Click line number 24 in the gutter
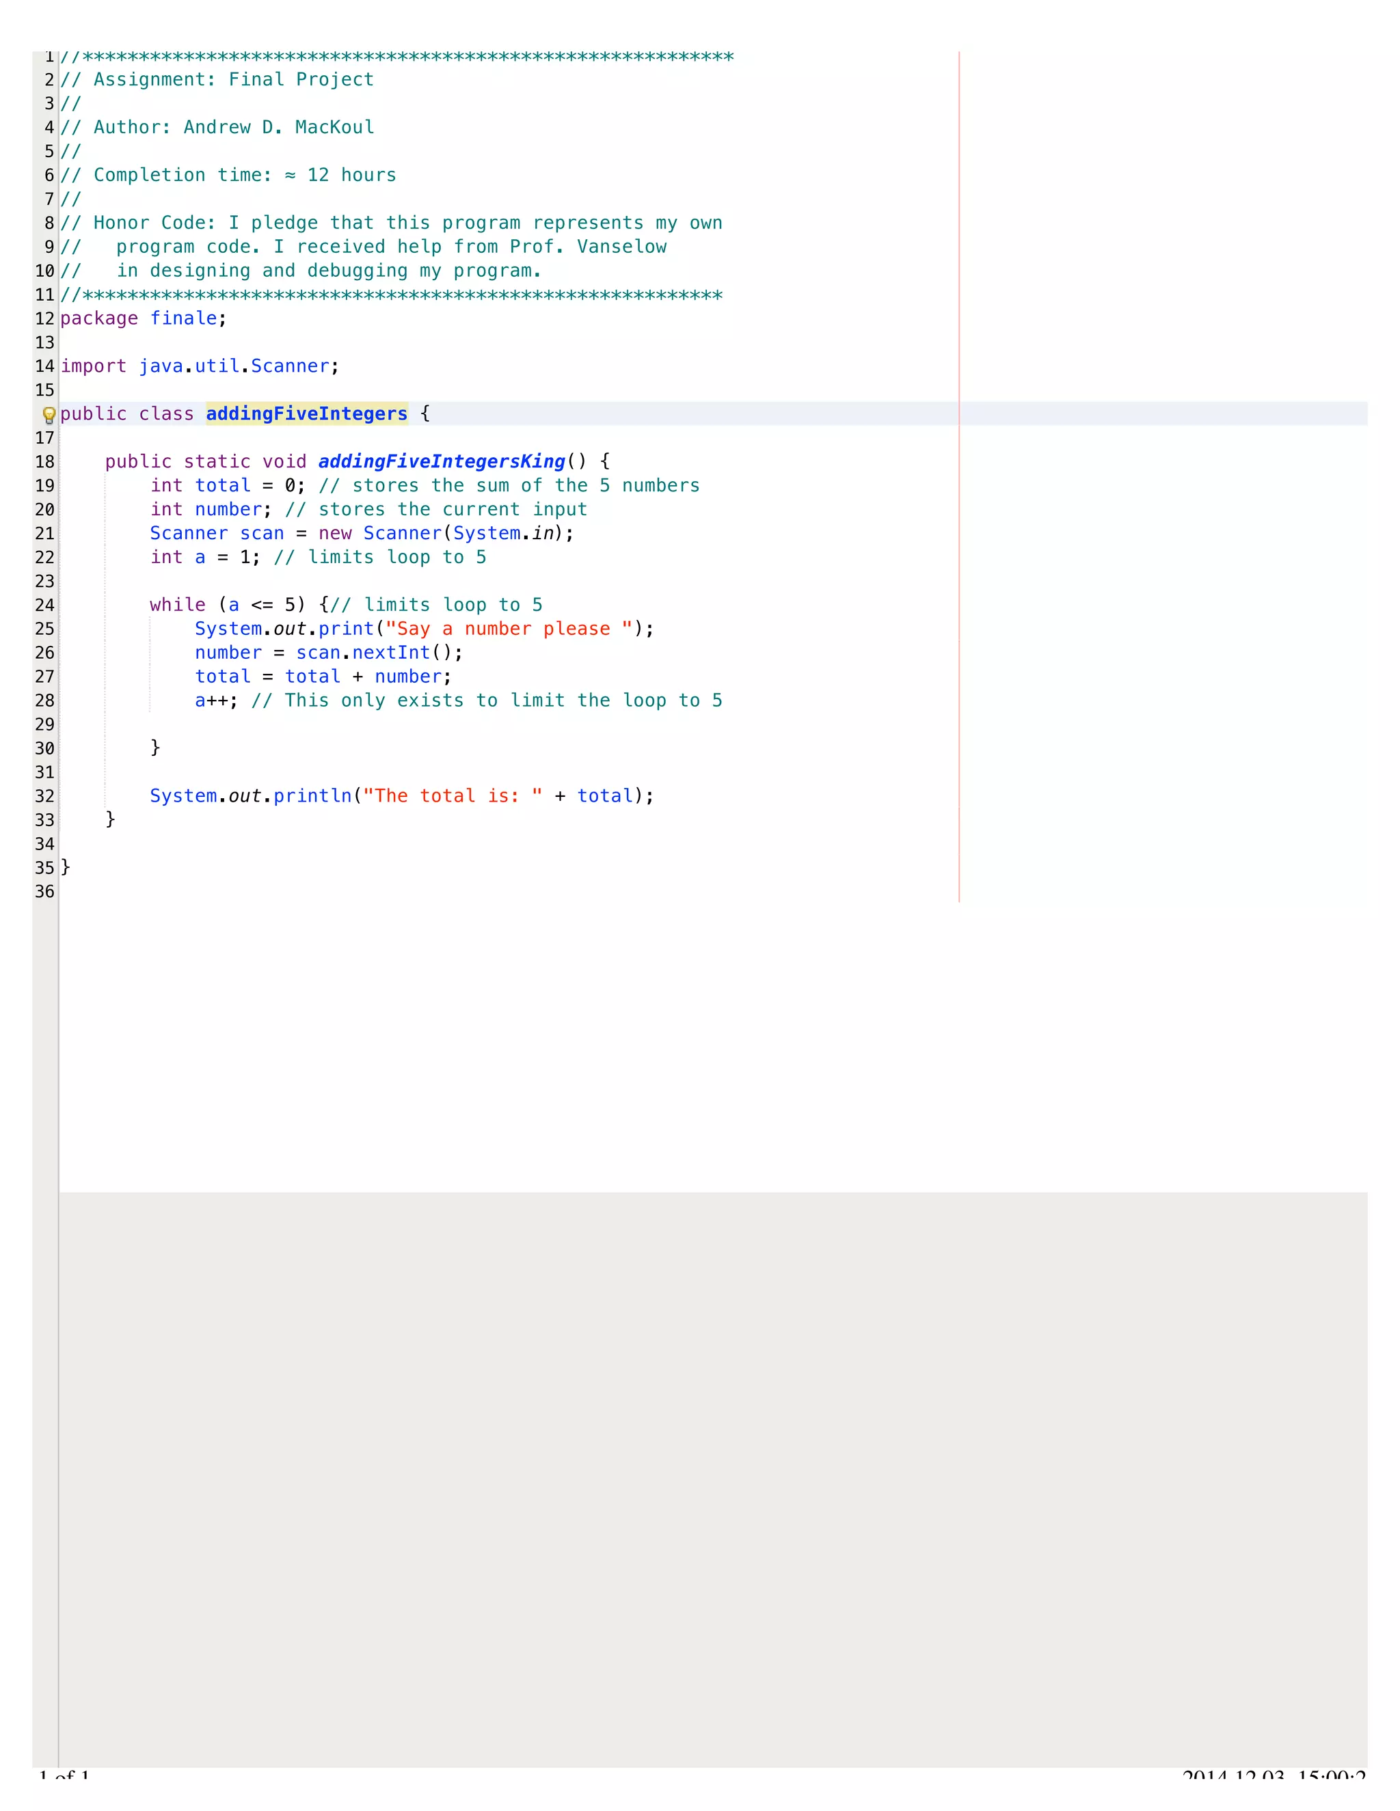The image size is (1400, 1811). click(45, 605)
